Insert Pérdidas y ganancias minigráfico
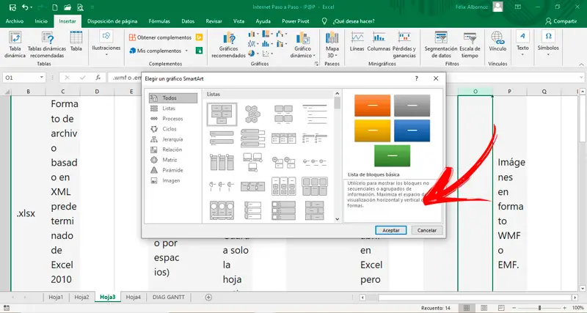This screenshot has width=587, height=313. (x=404, y=45)
